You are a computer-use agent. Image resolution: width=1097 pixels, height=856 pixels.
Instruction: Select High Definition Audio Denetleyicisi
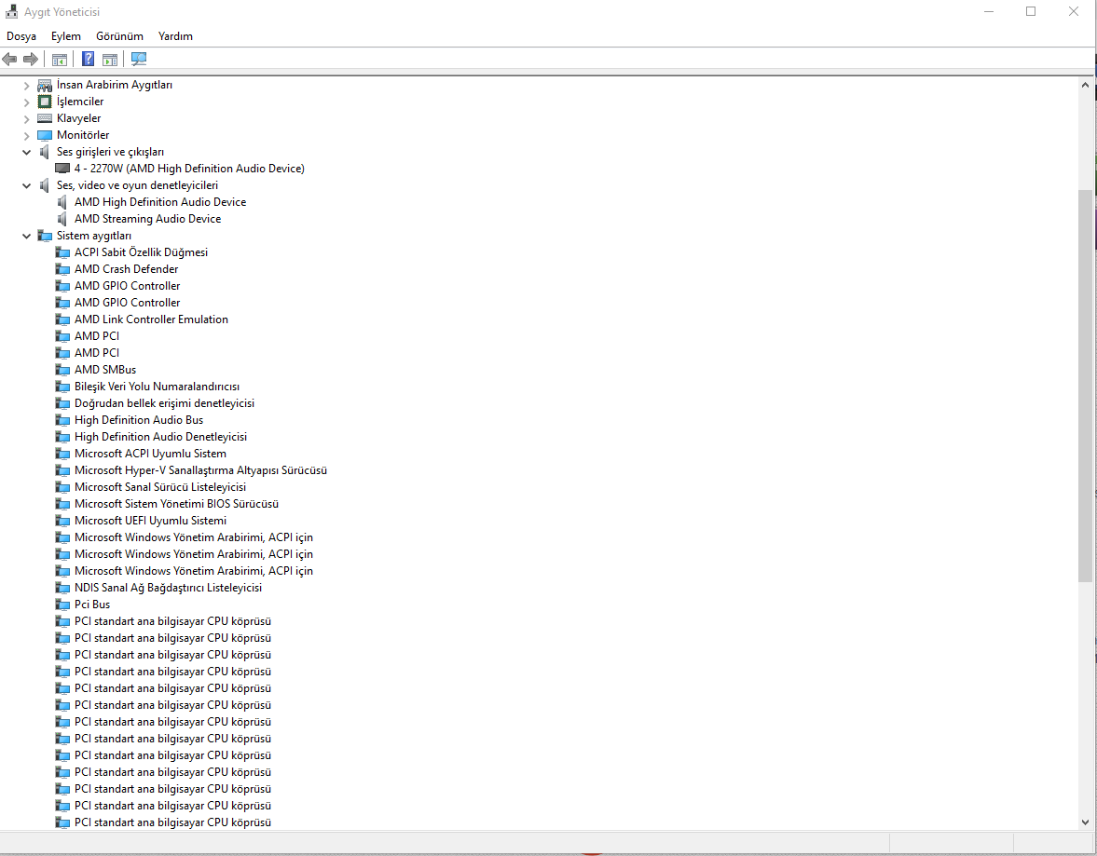click(x=161, y=437)
